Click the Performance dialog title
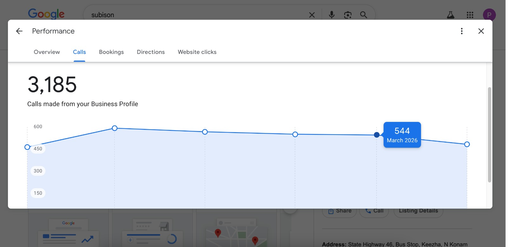The width and height of the screenshot is (508, 247). (x=53, y=31)
